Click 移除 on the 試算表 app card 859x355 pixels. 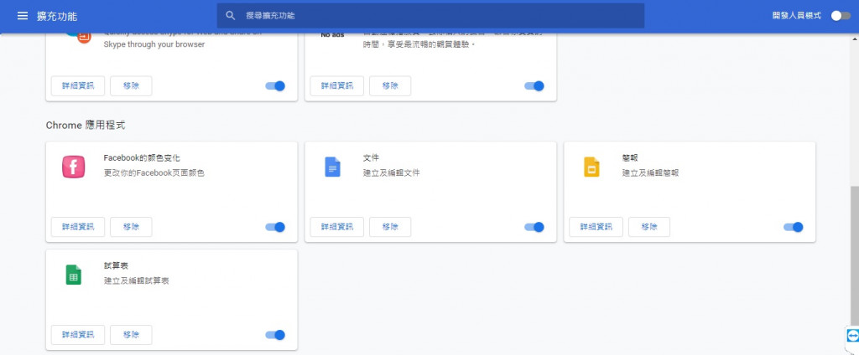coord(131,335)
